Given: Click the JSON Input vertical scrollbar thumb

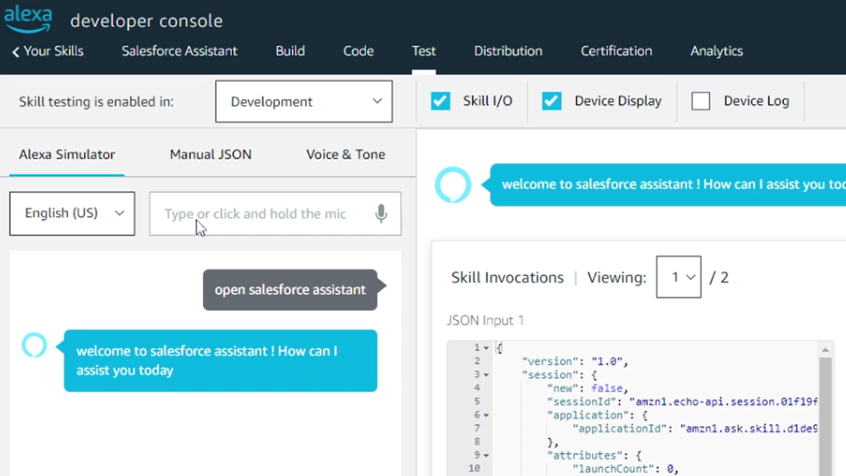Looking at the screenshot, I should [x=825, y=416].
